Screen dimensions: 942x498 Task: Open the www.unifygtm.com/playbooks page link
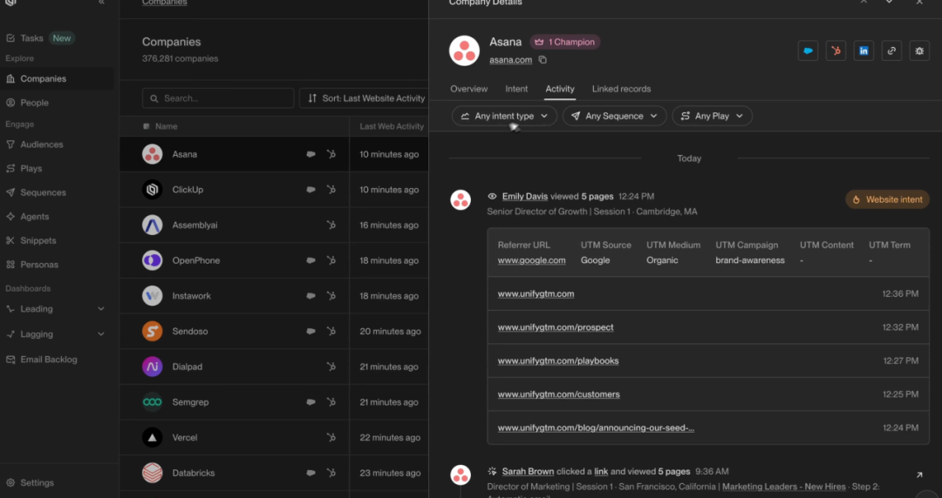(x=558, y=361)
